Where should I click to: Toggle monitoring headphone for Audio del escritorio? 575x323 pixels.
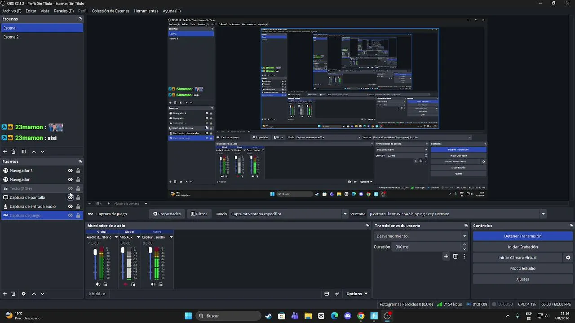tap(106, 284)
